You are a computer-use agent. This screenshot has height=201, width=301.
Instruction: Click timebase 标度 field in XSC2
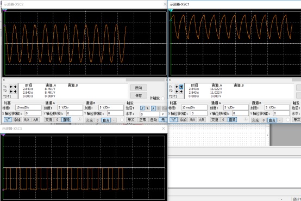tap(28, 107)
